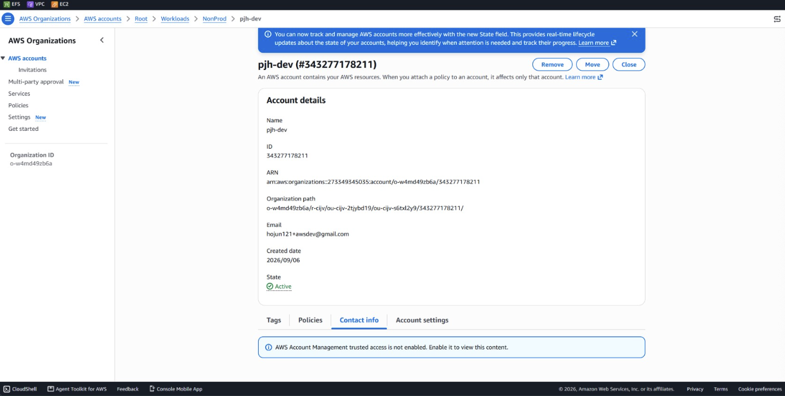Open the EC2 service shortcut
Image resolution: width=785 pixels, height=396 pixels.
pos(60,4)
